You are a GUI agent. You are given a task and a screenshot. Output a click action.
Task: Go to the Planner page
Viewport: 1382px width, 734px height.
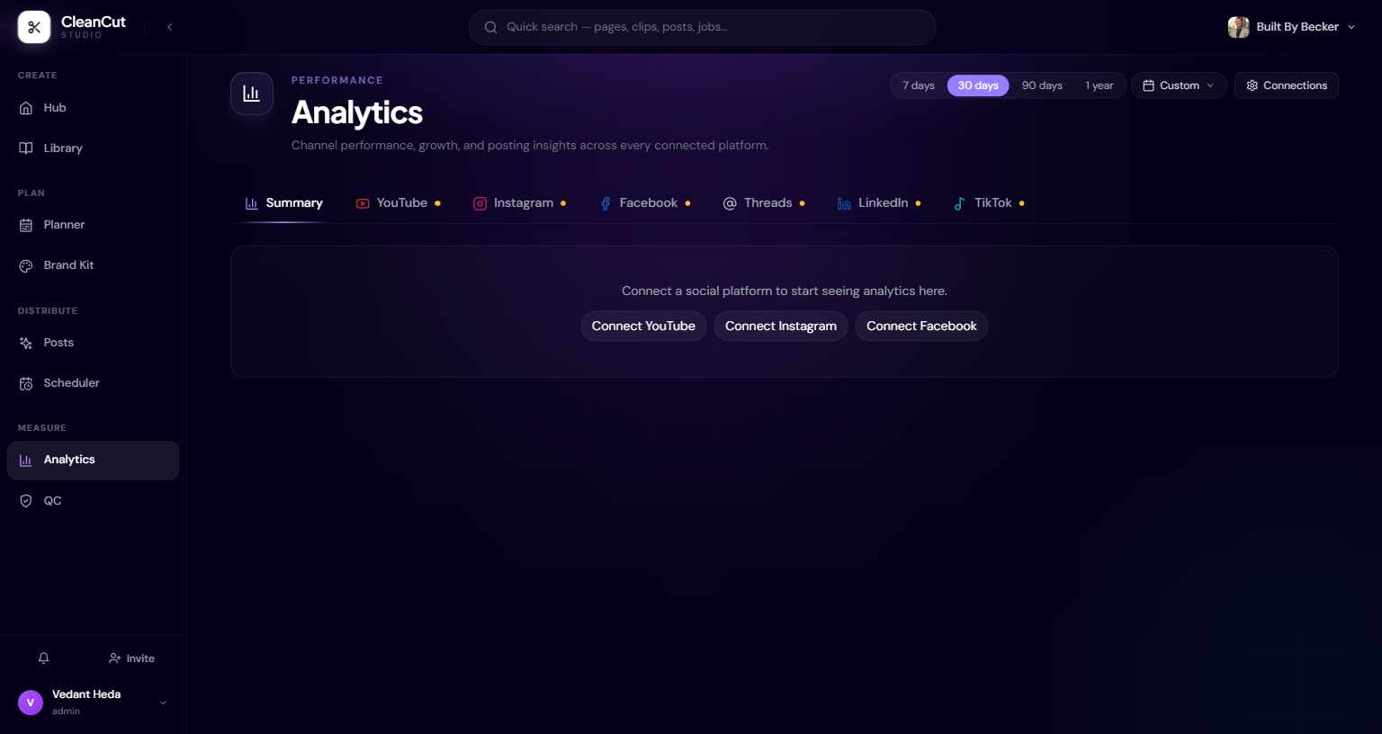[x=93, y=225]
